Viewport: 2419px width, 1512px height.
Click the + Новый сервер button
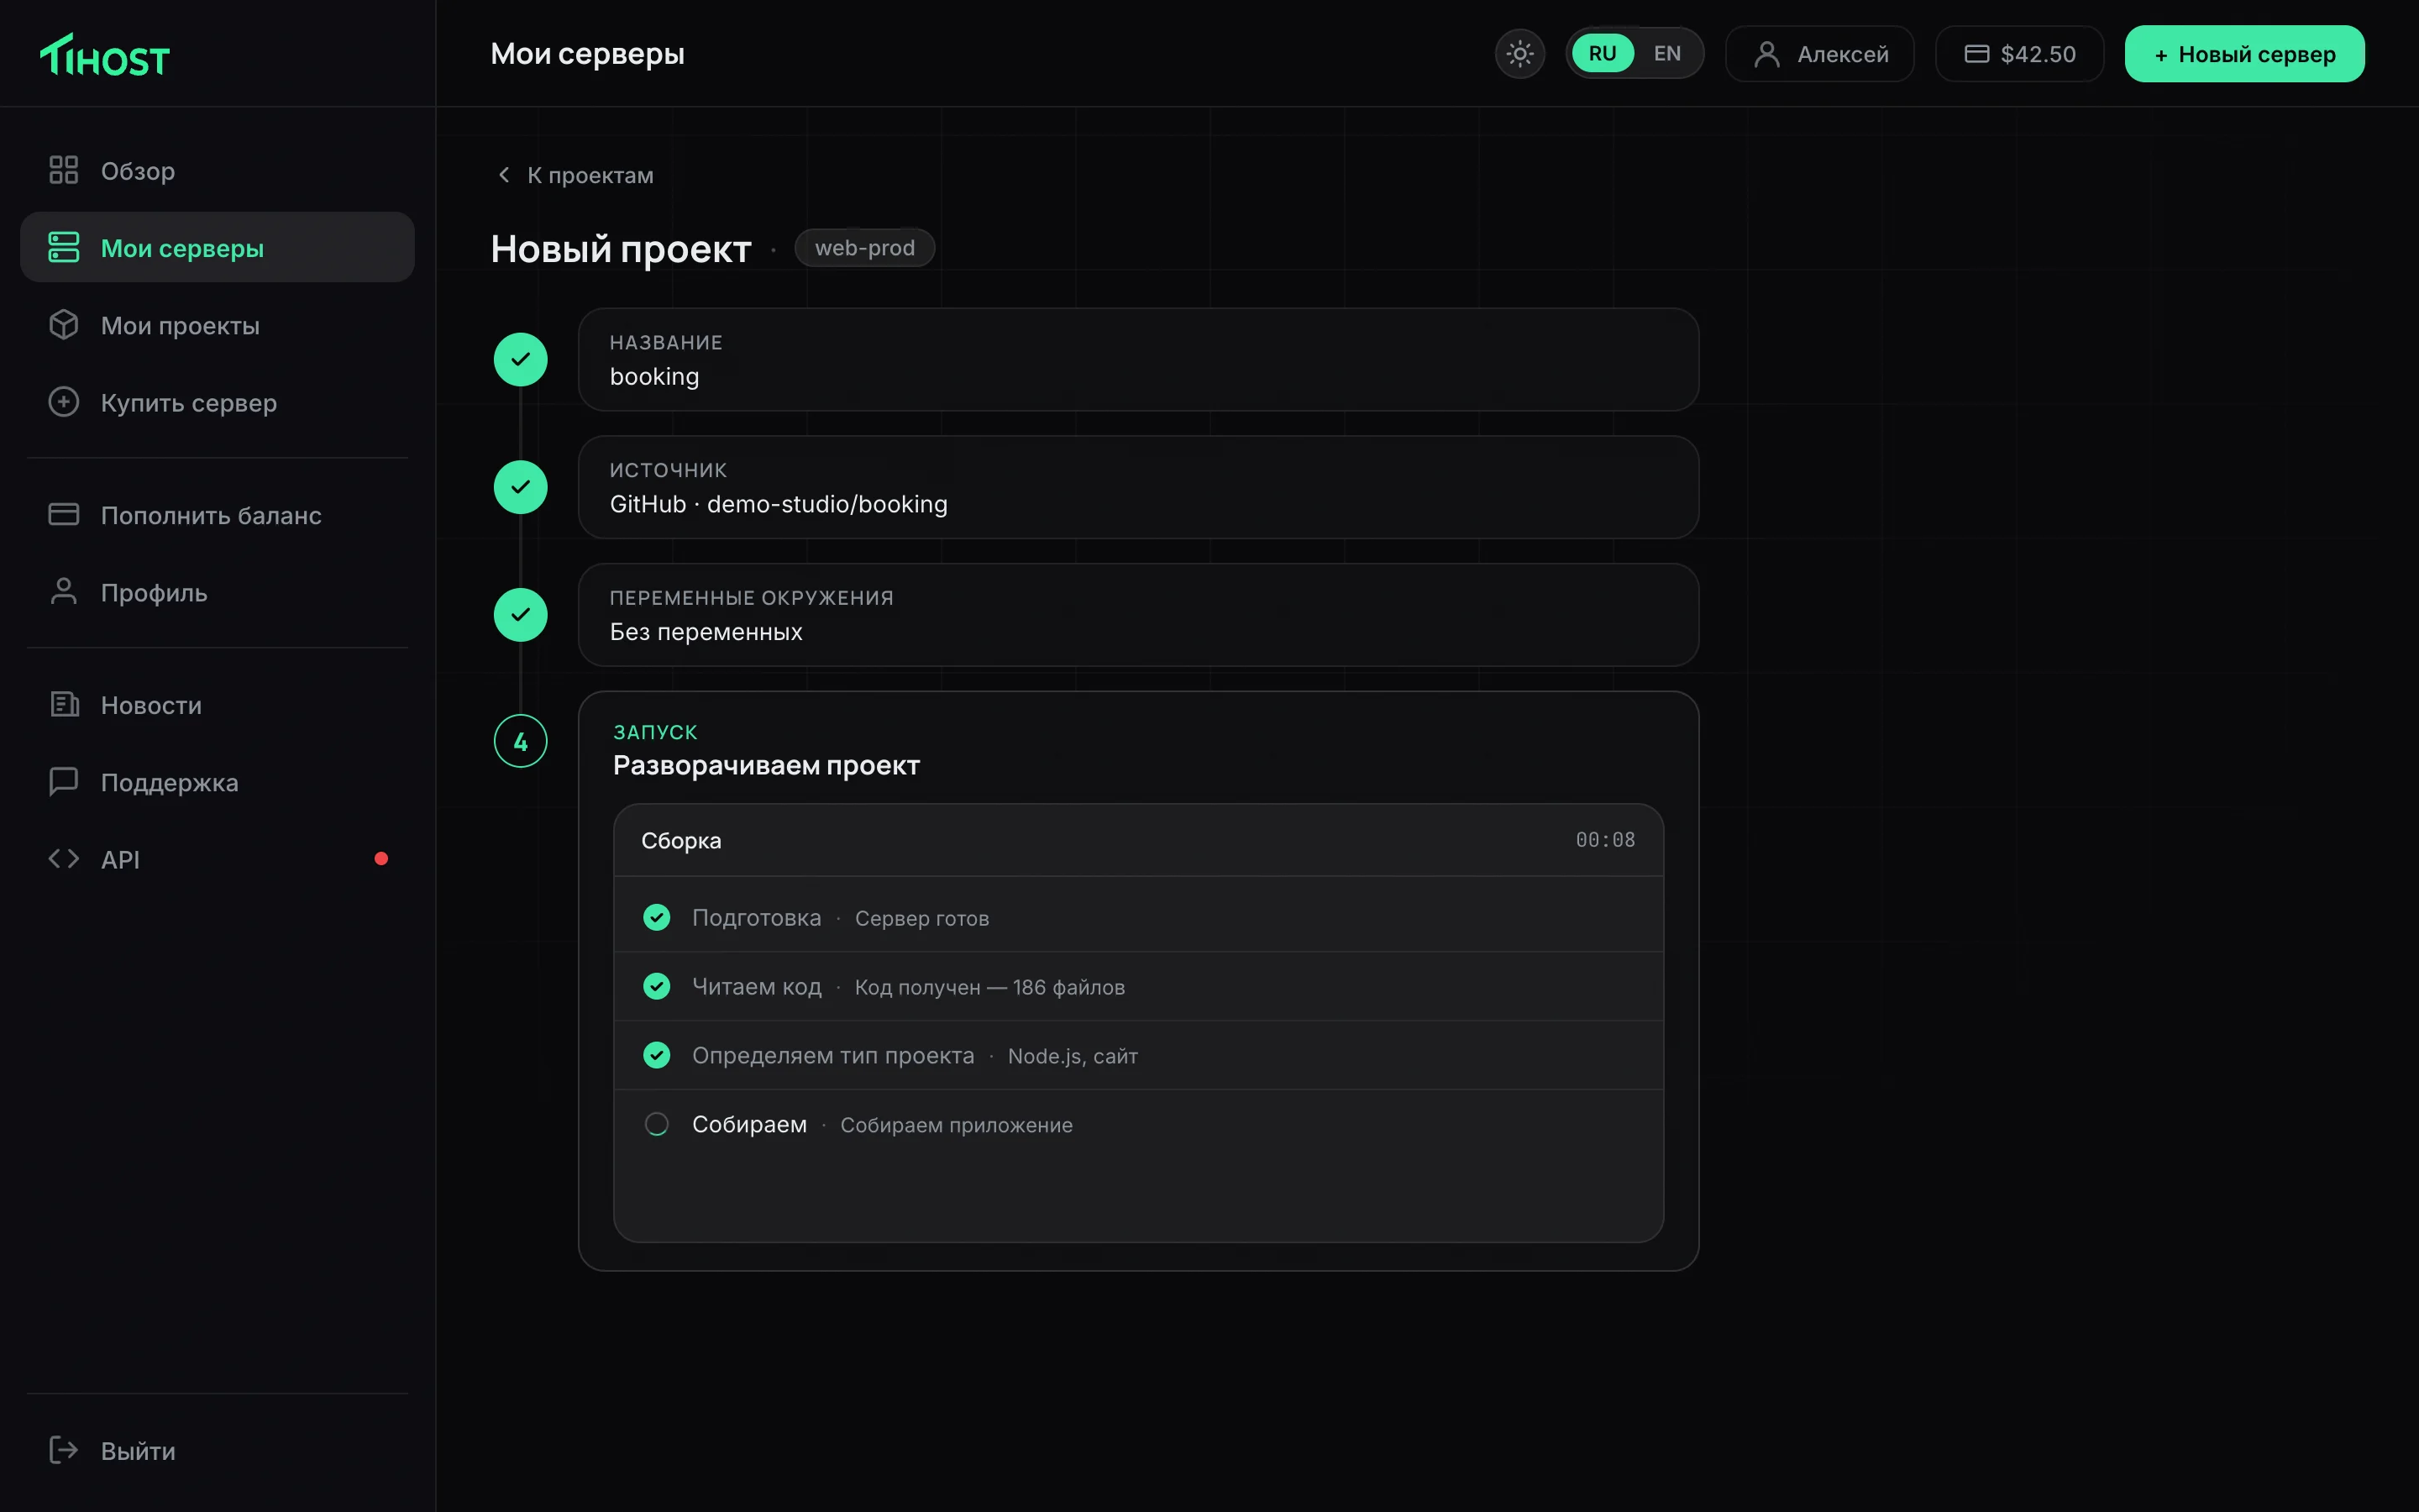coord(2244,54)
